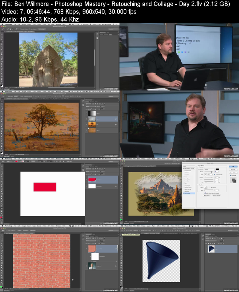Screen dimensions: 239x292
Task: Uncheck Drop Shadow in the styles list
Action: pos(184,193)
